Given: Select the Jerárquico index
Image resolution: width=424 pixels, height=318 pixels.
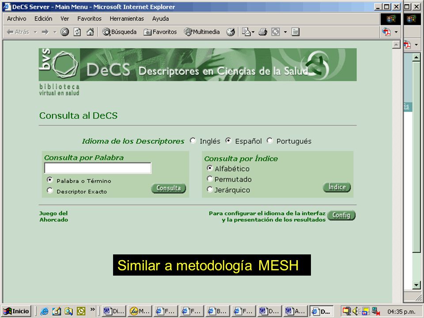Looking at the screenshot, I should point(209,189).
